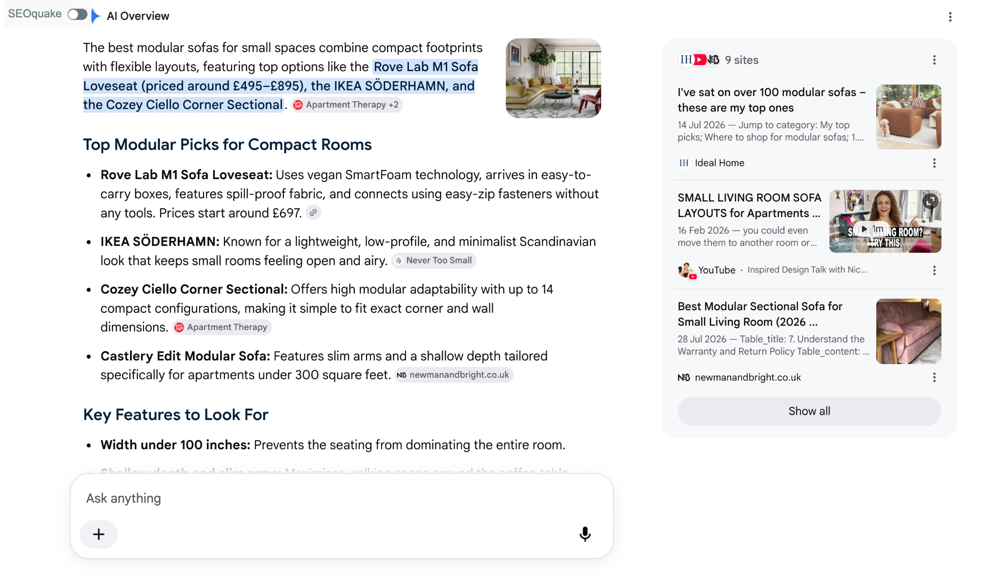The image size is (997, 585).
Task: Click the 'AI Overview' label
Action: tap(138, 16)
